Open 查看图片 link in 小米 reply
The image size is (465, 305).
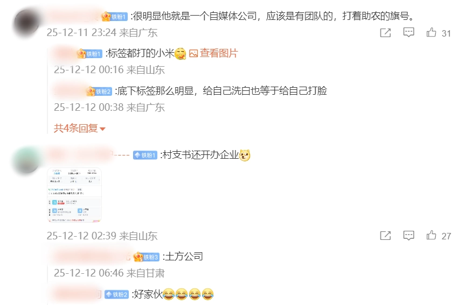pyautogui.click(x=213, y=53)
